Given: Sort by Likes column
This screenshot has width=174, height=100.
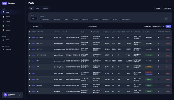Looking at the screenshot, I should [x=114, y=32].
